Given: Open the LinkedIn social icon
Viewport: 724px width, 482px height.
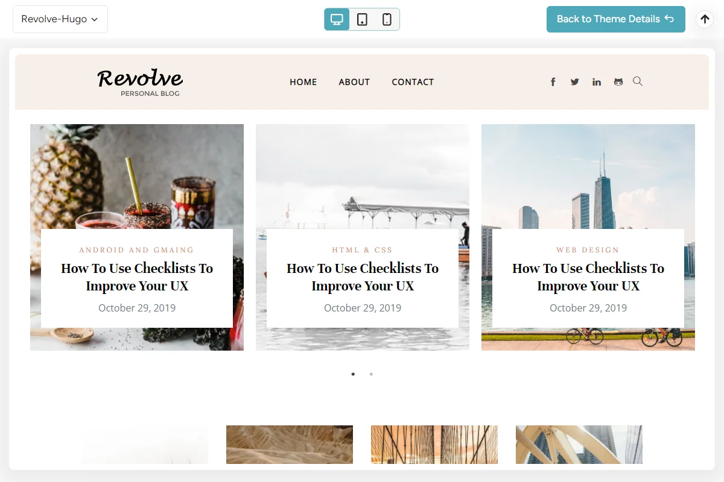Looking at the screenshot, I should click(x=597, y=82).
